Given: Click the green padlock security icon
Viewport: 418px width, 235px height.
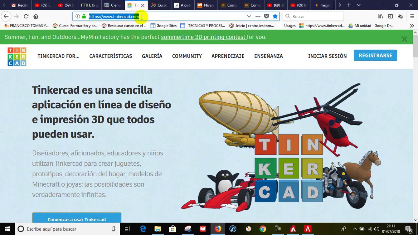Looking at the screenshot, I should click(84, 16).
